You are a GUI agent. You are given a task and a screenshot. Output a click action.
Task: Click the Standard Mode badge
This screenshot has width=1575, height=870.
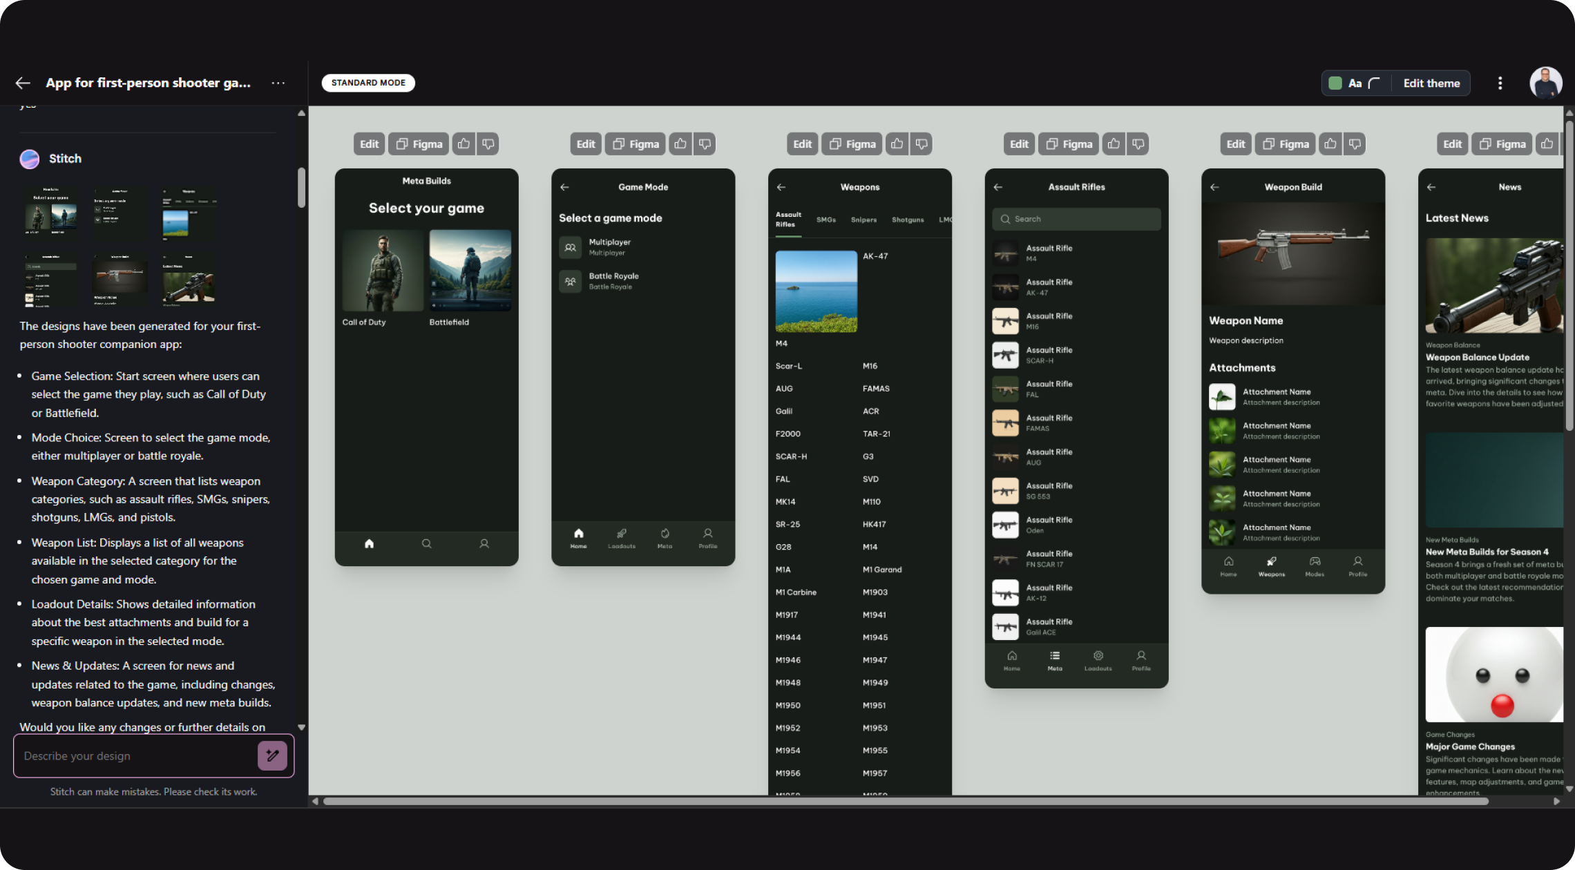368,83
